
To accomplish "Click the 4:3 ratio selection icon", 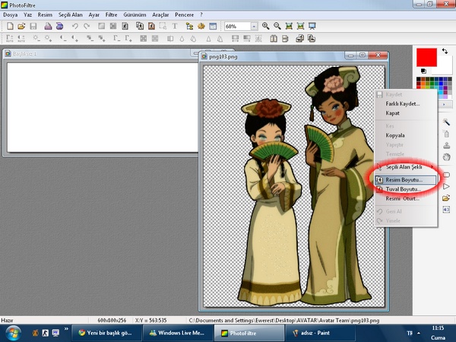I will [446, 210].
